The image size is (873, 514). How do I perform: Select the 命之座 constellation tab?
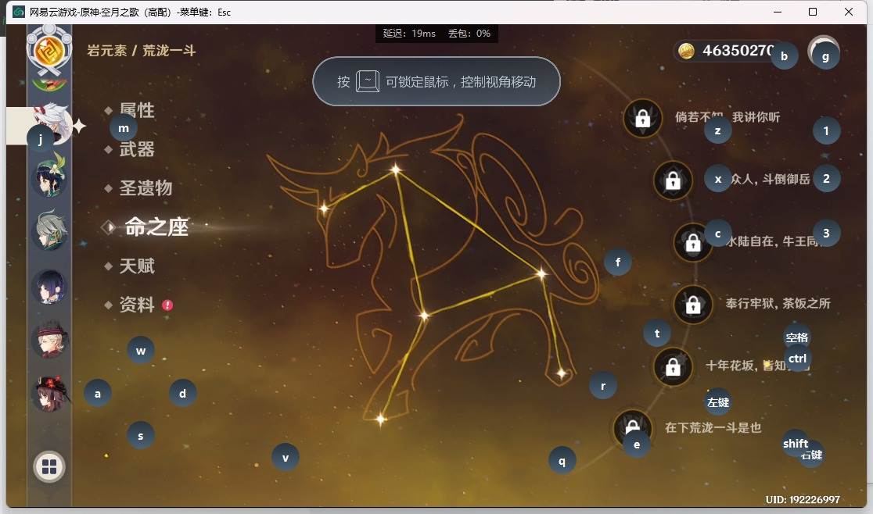pos(156,227)
